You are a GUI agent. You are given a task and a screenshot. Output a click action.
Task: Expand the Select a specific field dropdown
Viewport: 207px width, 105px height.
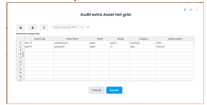(x=68, y=27)
